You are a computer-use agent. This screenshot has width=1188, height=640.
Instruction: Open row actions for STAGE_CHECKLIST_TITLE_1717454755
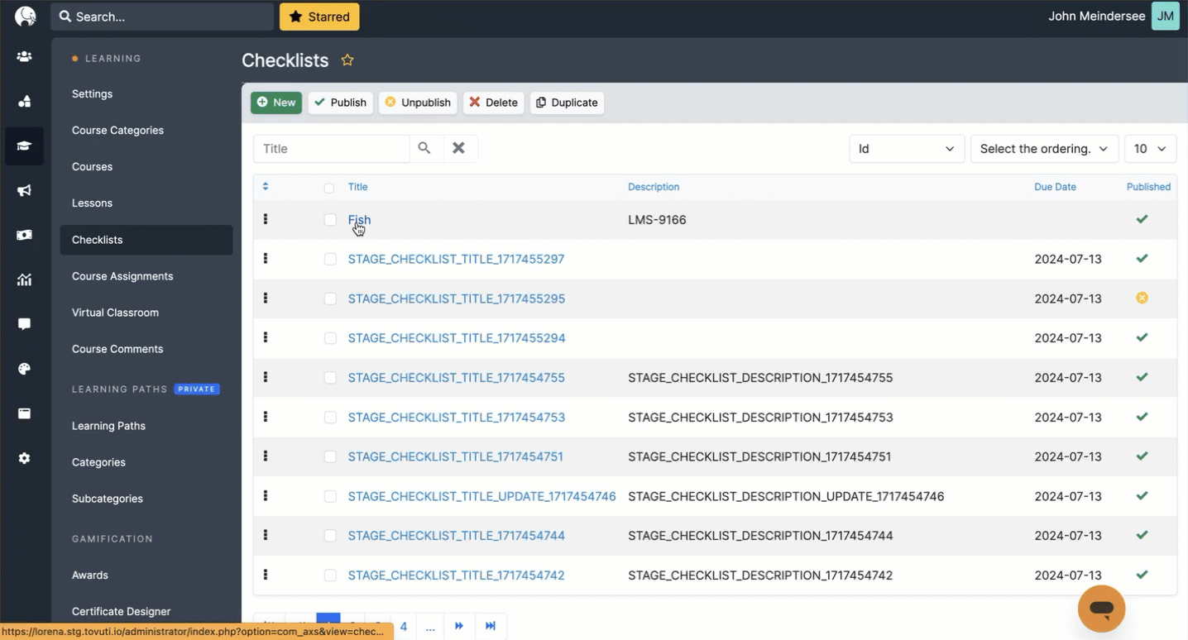point(266,377)
